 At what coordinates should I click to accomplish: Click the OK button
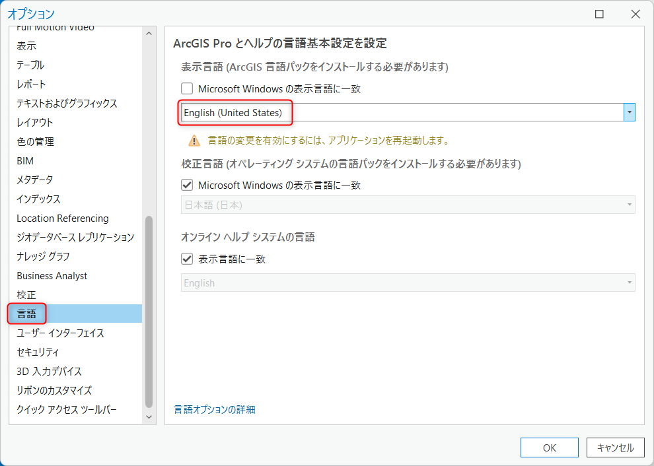[x=550, y=448]
